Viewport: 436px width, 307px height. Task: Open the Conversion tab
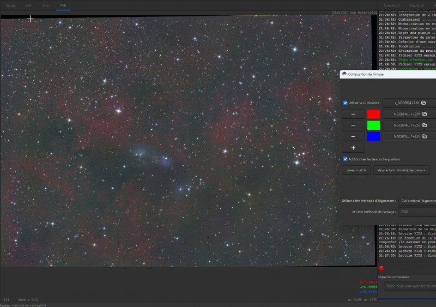[392, 5]
